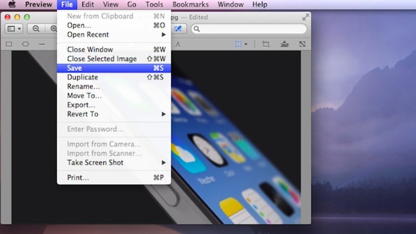Screen dimensions: 416x234
Task: Expand the Revert To submenu
Action: point(114,114)
